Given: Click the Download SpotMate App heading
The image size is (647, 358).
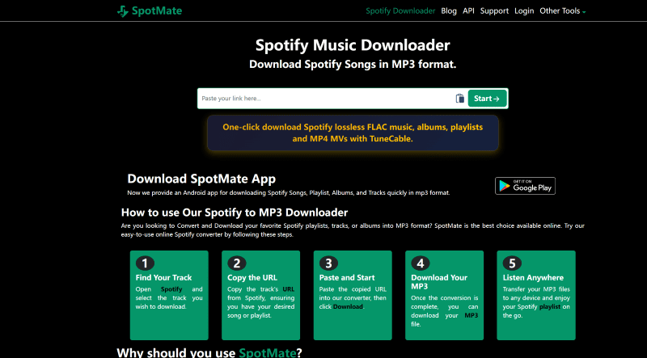Looking at the screenshot, I should pos(201,179).
